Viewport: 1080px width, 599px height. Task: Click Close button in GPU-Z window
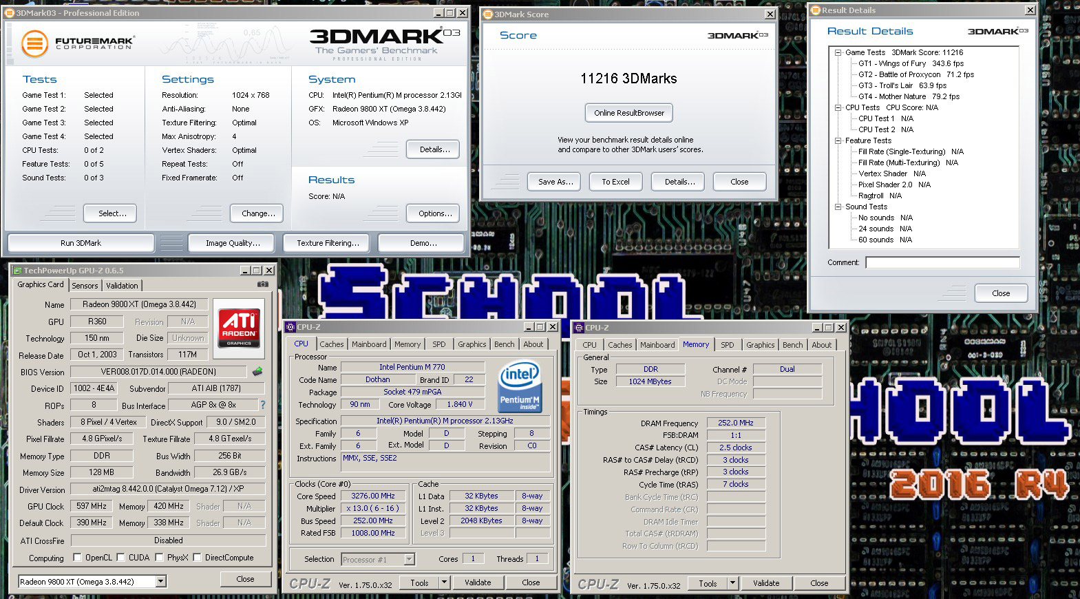click(x=245, y=579)
